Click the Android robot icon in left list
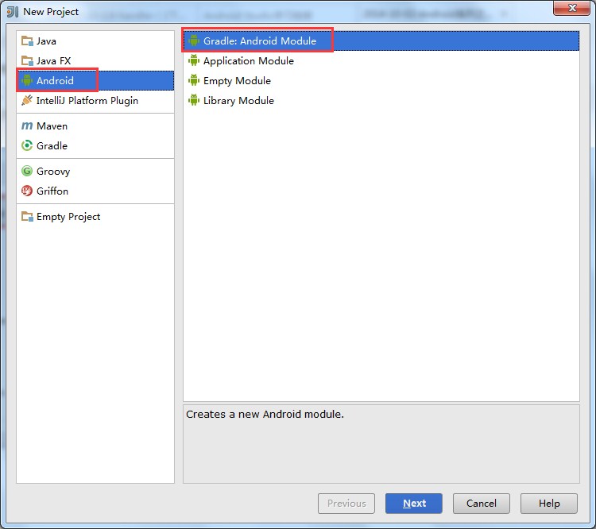 pos(27,80)
